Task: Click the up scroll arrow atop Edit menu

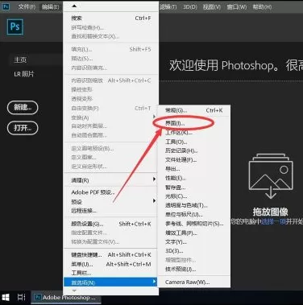Action: click(x=74, y=6)
